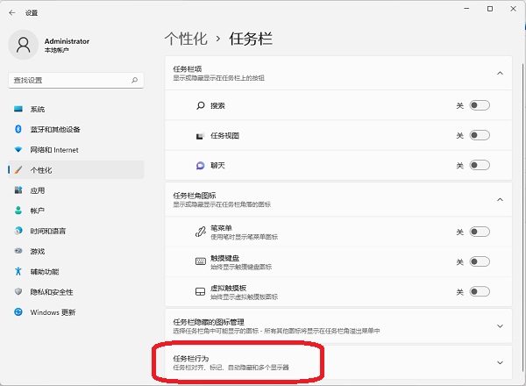Viewport: 526px width, 386px height.
Task: Switch on the 笔菜单 toggle
Action: point(479,232)
